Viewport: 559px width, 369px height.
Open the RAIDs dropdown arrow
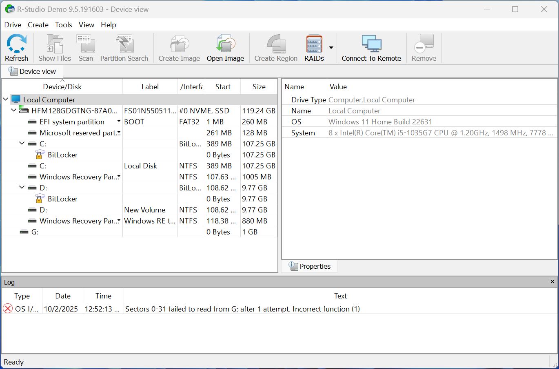click(331, 48)
